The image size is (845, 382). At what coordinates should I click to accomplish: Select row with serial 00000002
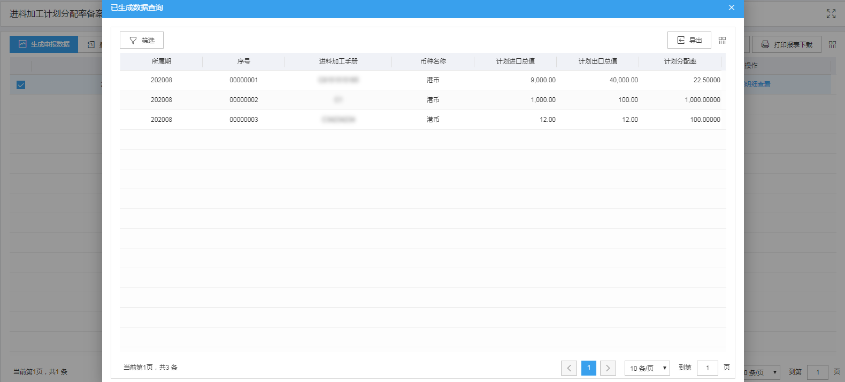coord(243,100)
